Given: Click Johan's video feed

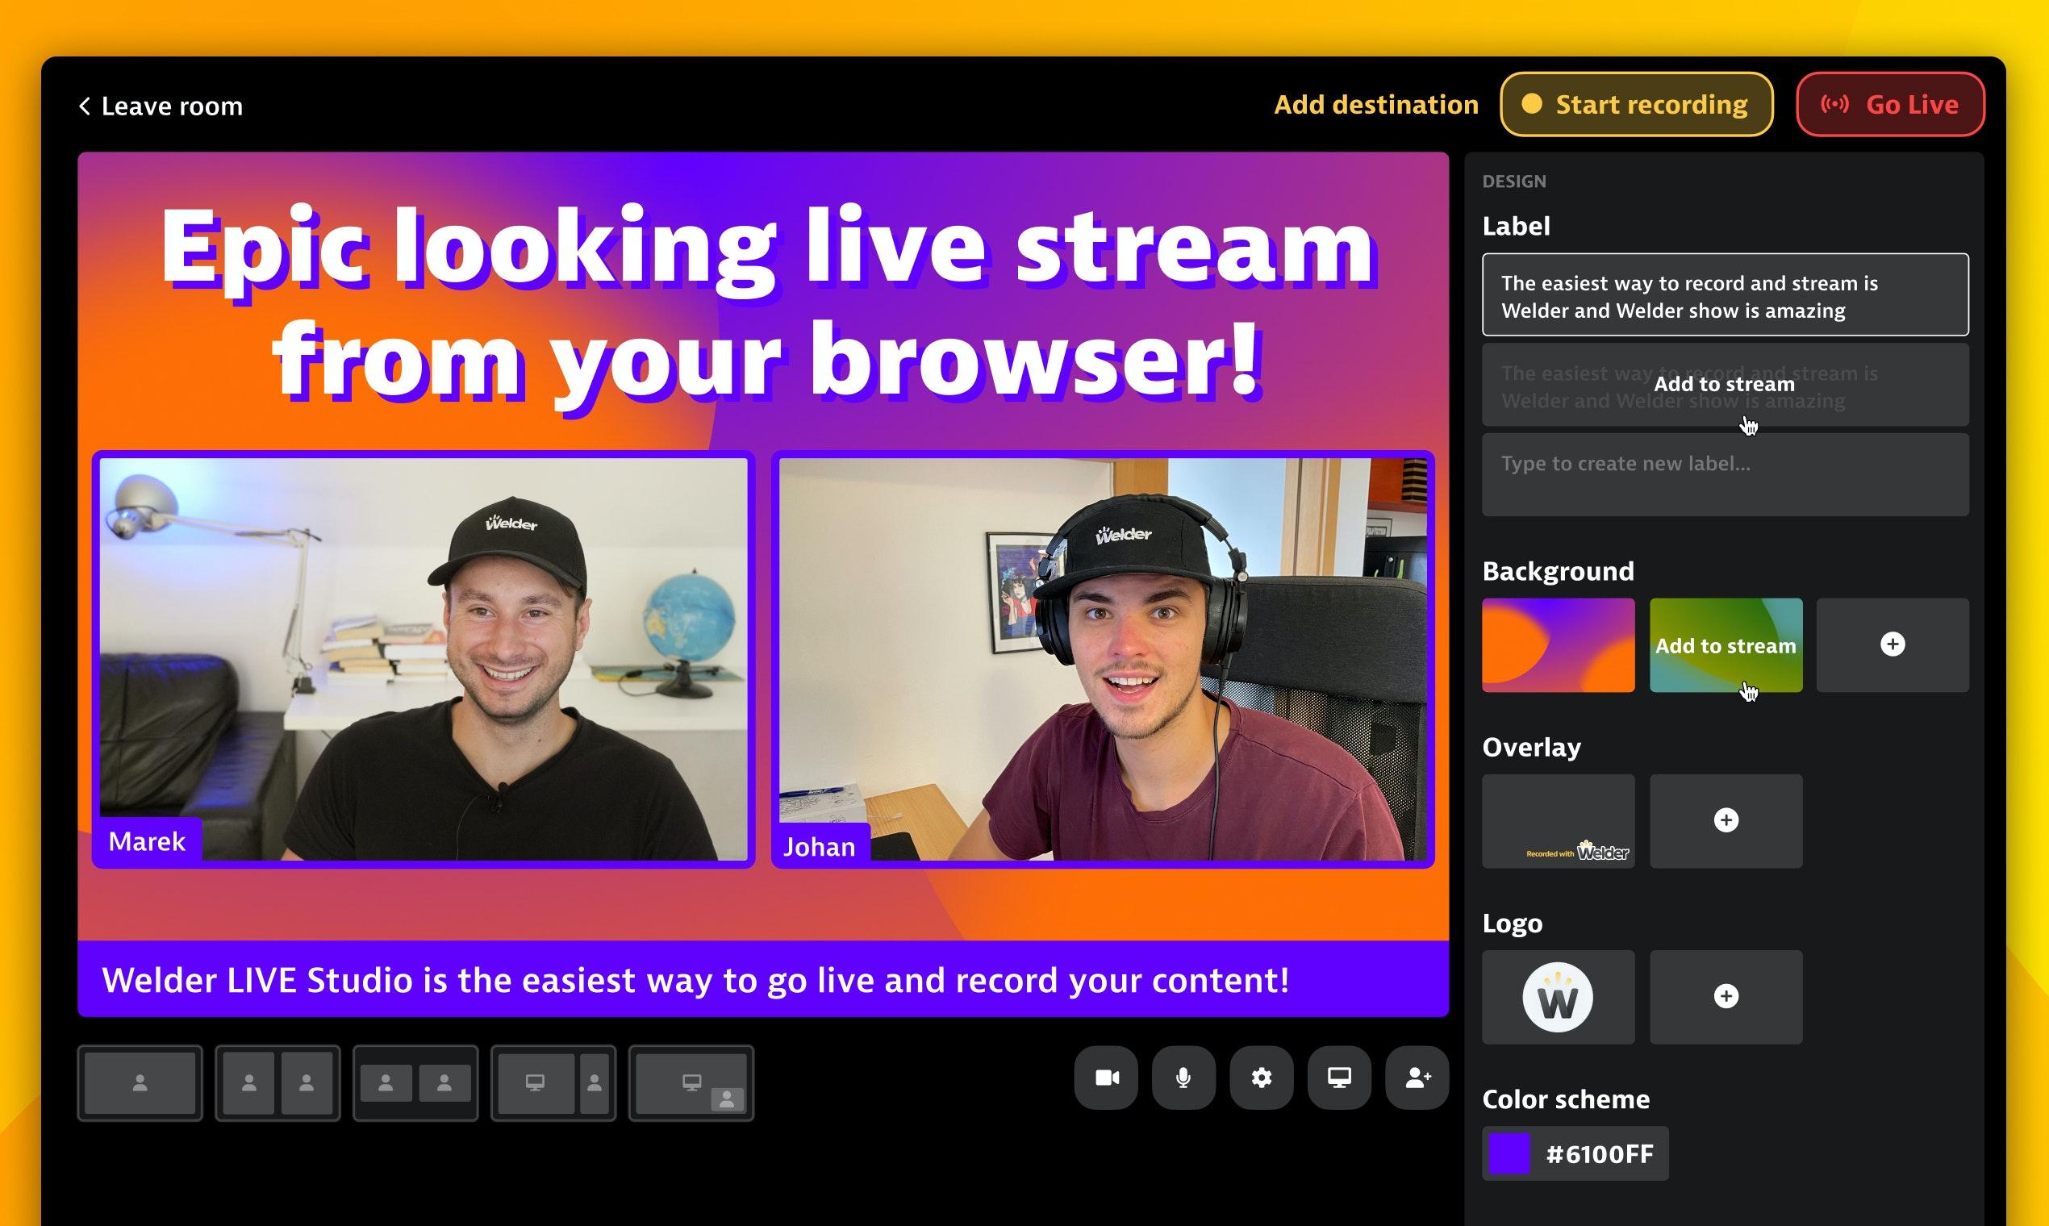Looking at the screenshot, I should [1103, 659].
